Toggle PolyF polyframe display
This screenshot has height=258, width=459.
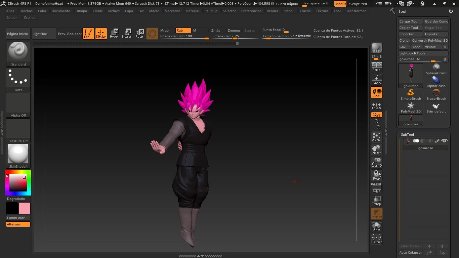coord(376,188)
